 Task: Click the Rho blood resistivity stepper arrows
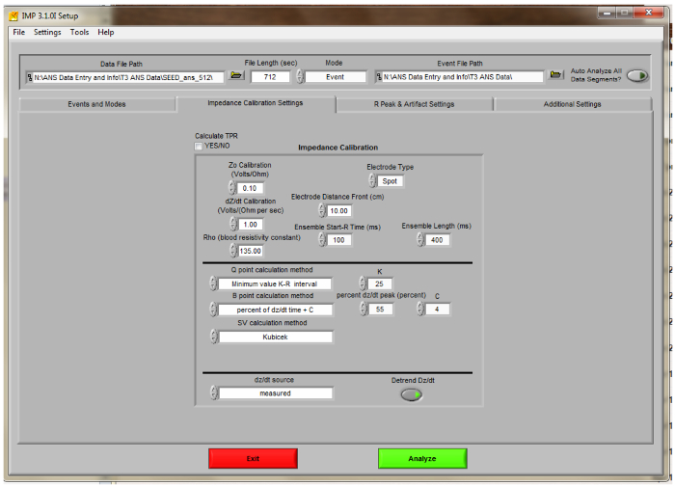(x=231, y=251)
